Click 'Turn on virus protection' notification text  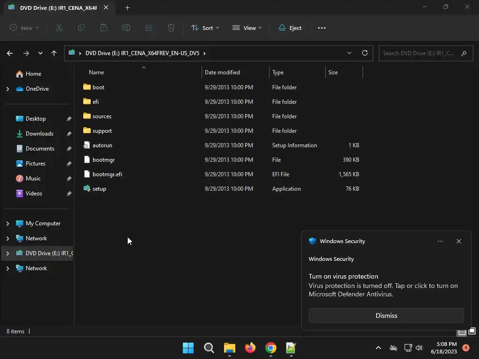pyautogui.click(x=343, y=276)
